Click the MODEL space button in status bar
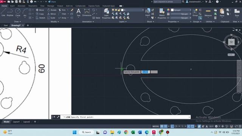Viewport: 242px width, 136px height. [x=155, y=126]
